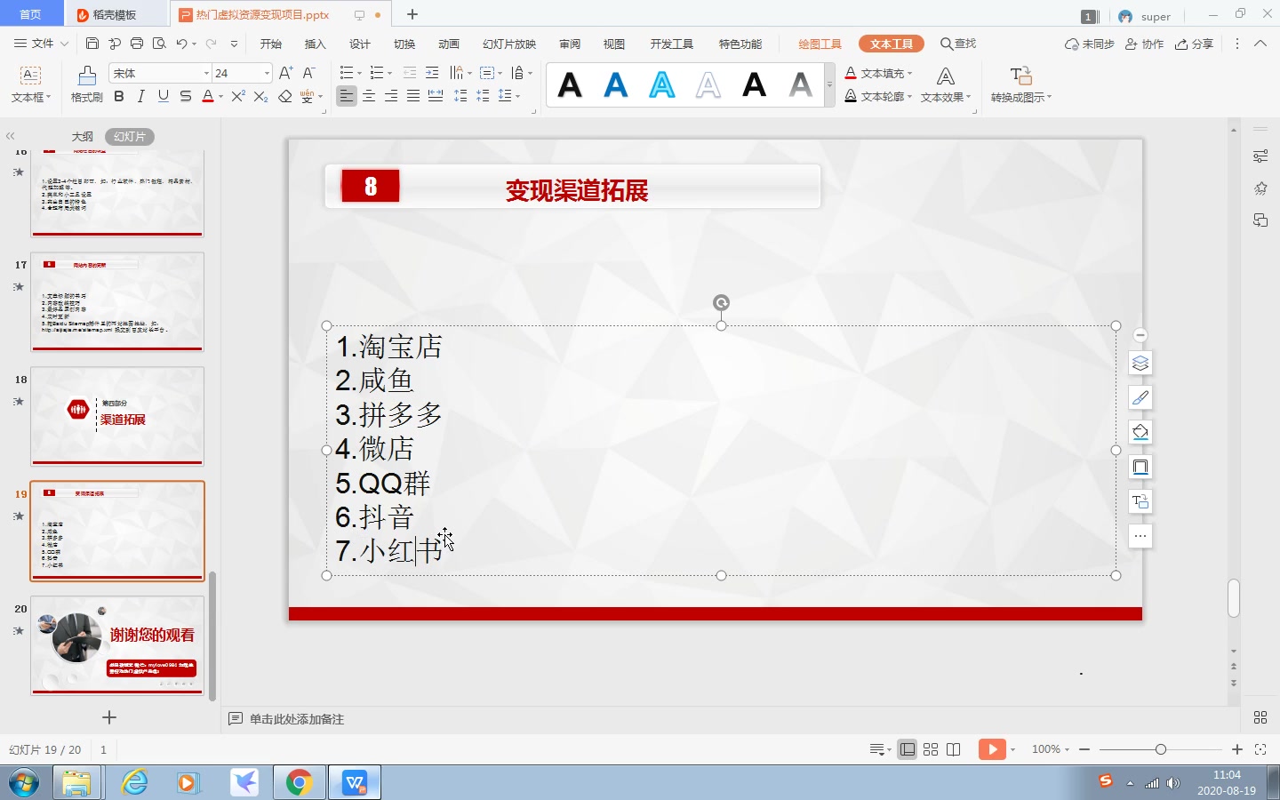Increase font size with A+ icon
The image size is (1280, 800).
click(286, 73)
